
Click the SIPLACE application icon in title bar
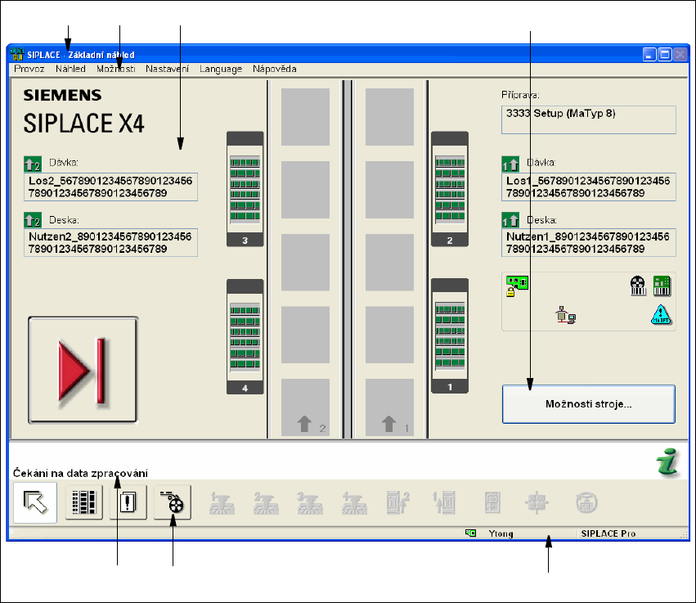point(17,54)
